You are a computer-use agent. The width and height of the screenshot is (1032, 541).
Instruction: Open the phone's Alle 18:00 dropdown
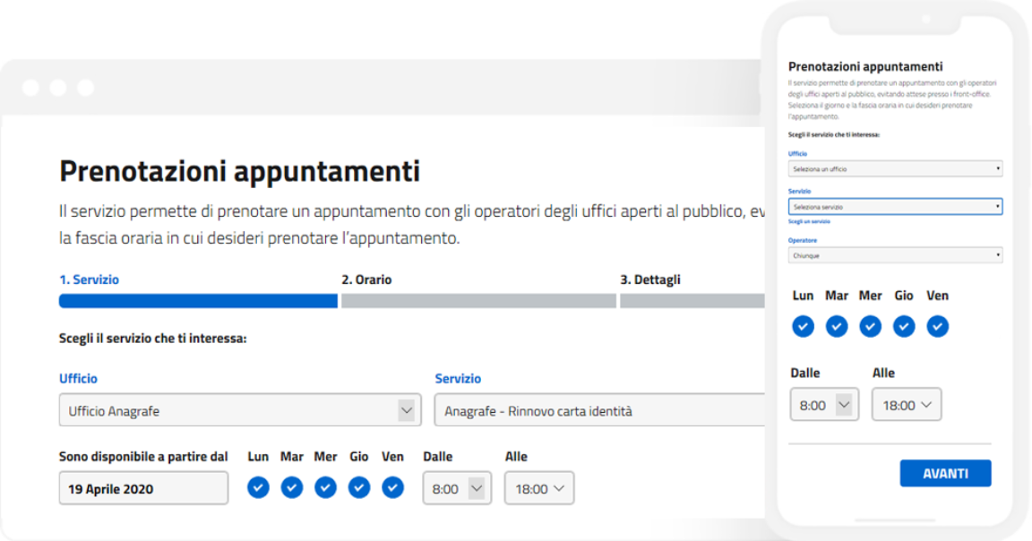click(x=907, y=405)
